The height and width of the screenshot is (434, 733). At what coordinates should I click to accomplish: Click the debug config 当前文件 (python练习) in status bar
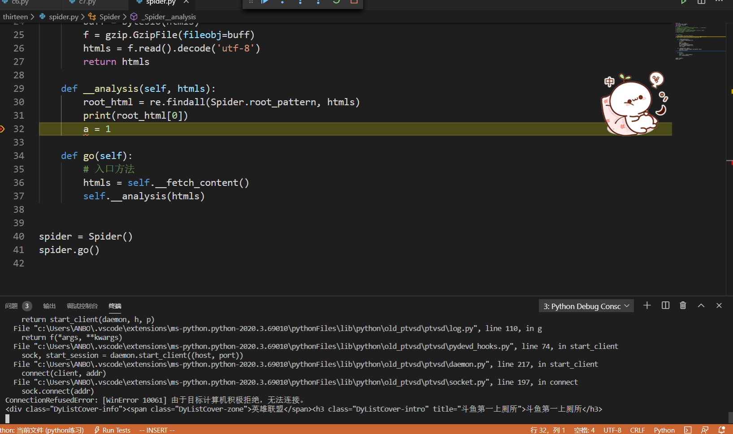[42, 430]
